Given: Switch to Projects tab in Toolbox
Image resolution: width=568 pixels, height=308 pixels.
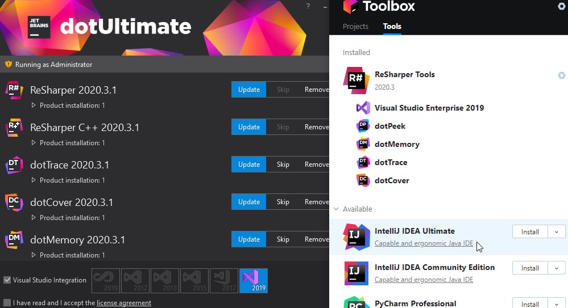Looking at the screenshot, I should pyautogui.click(x=355, y=27).
